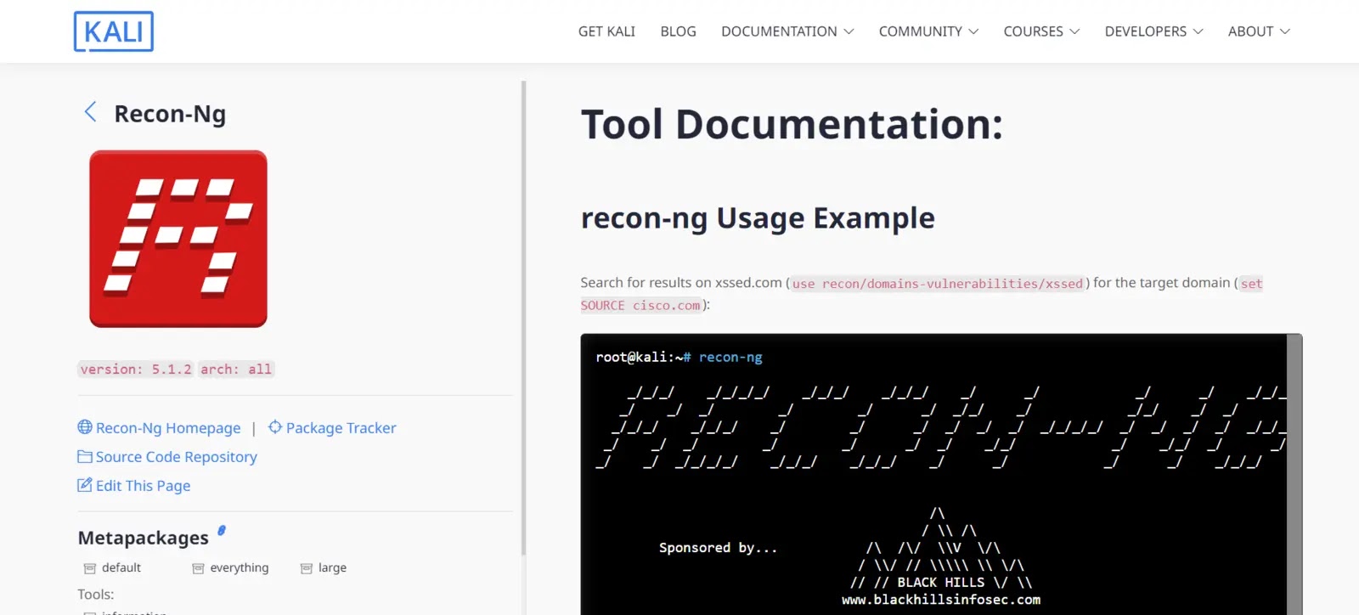Expand the COURSES menu
This screenshot has height=615, width=1359.
tap(1041, 31)
